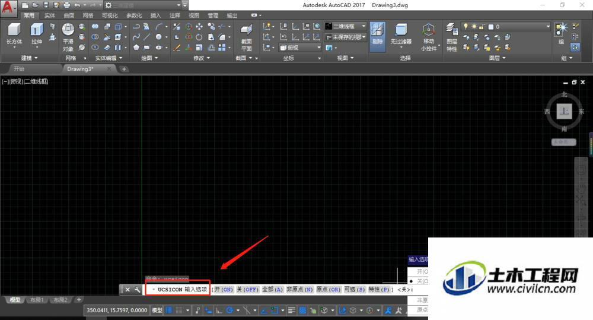
Task: Toggle Grid display in status bar
Action: point(168,311)
